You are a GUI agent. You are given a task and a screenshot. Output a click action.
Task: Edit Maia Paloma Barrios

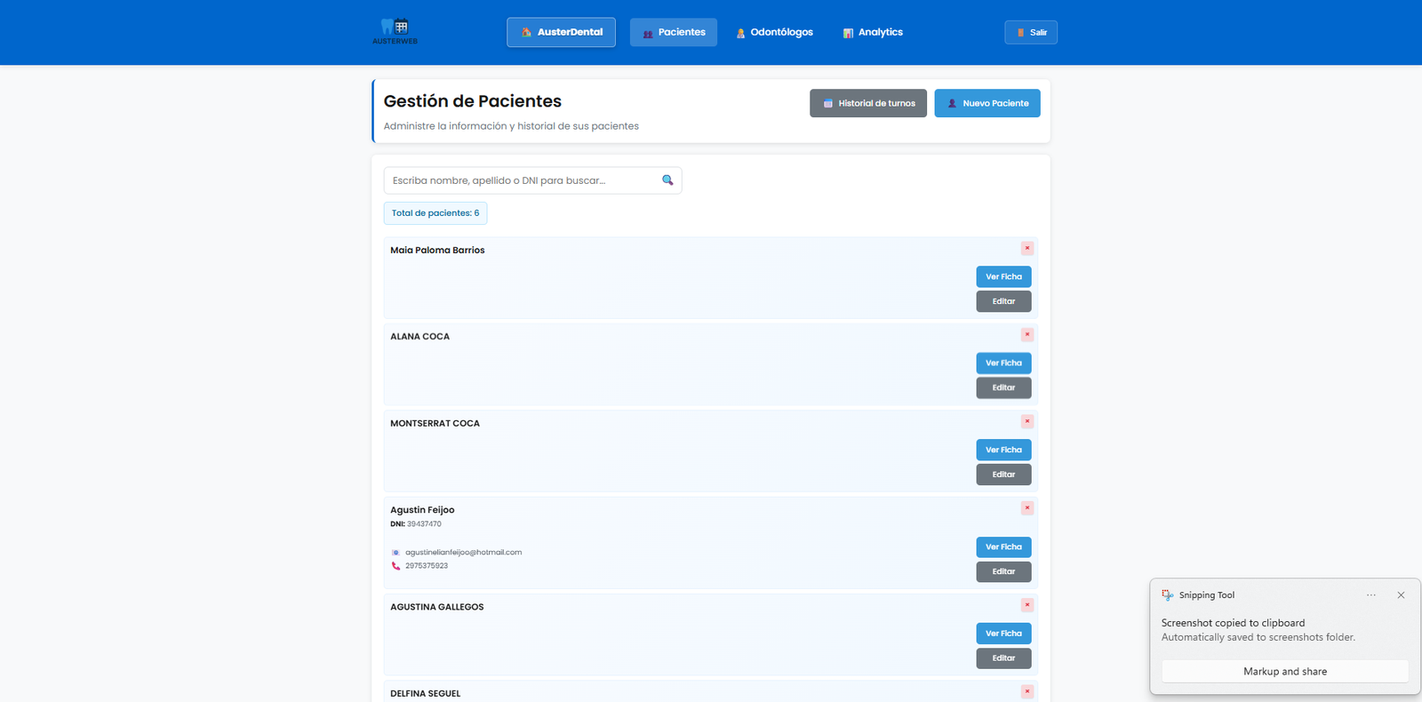coord(1003,301)
